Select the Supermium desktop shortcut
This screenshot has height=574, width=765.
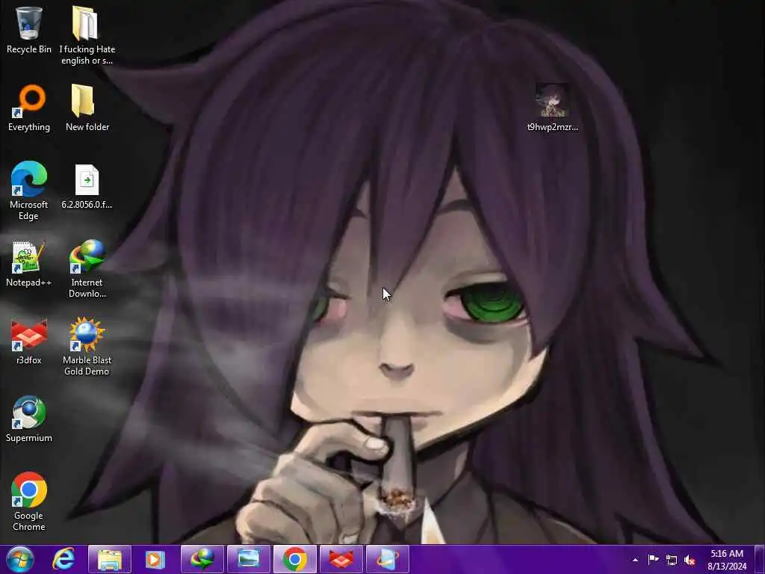tap(29, 419)
